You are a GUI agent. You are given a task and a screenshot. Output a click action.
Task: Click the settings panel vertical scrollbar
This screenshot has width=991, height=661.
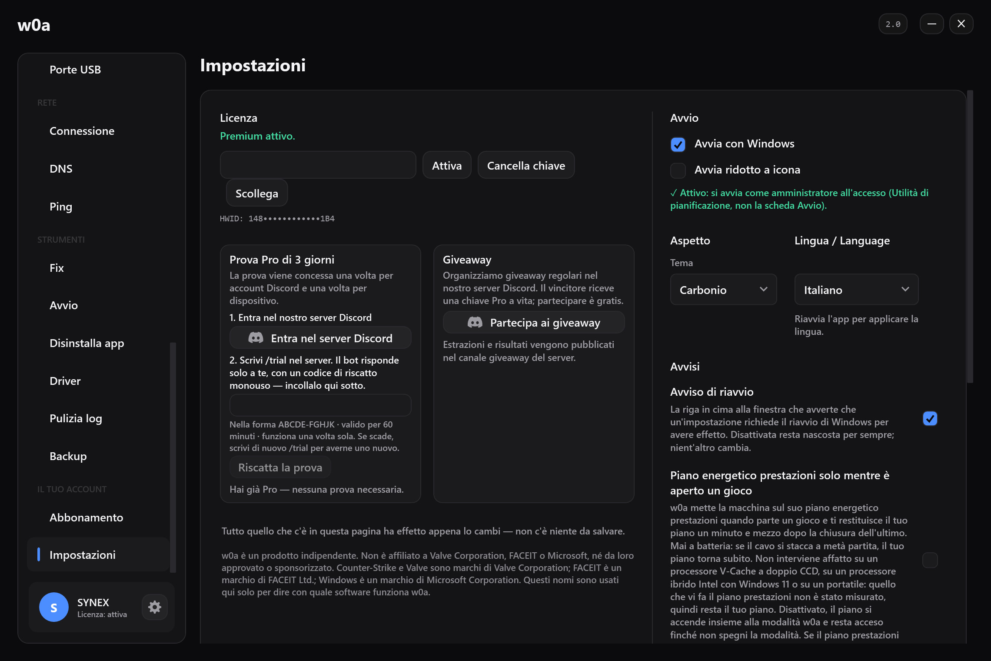(970, 237)
